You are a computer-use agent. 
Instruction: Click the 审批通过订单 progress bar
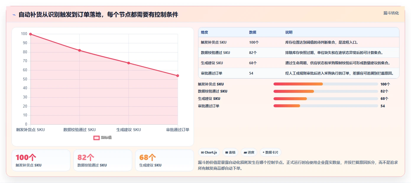click(x=326, y=106)
